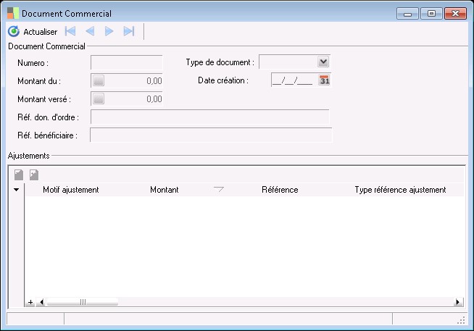Click the Montant versé calculator button
Viewport: 474px width, 331px height.
tap(99, 99)
